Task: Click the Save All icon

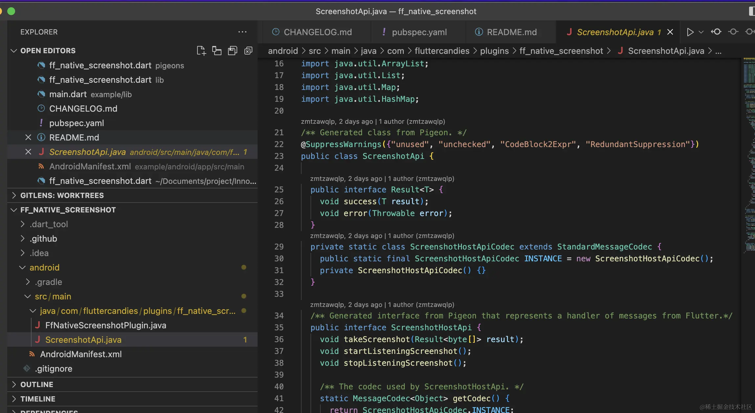Action: click(x=233, y=51)
